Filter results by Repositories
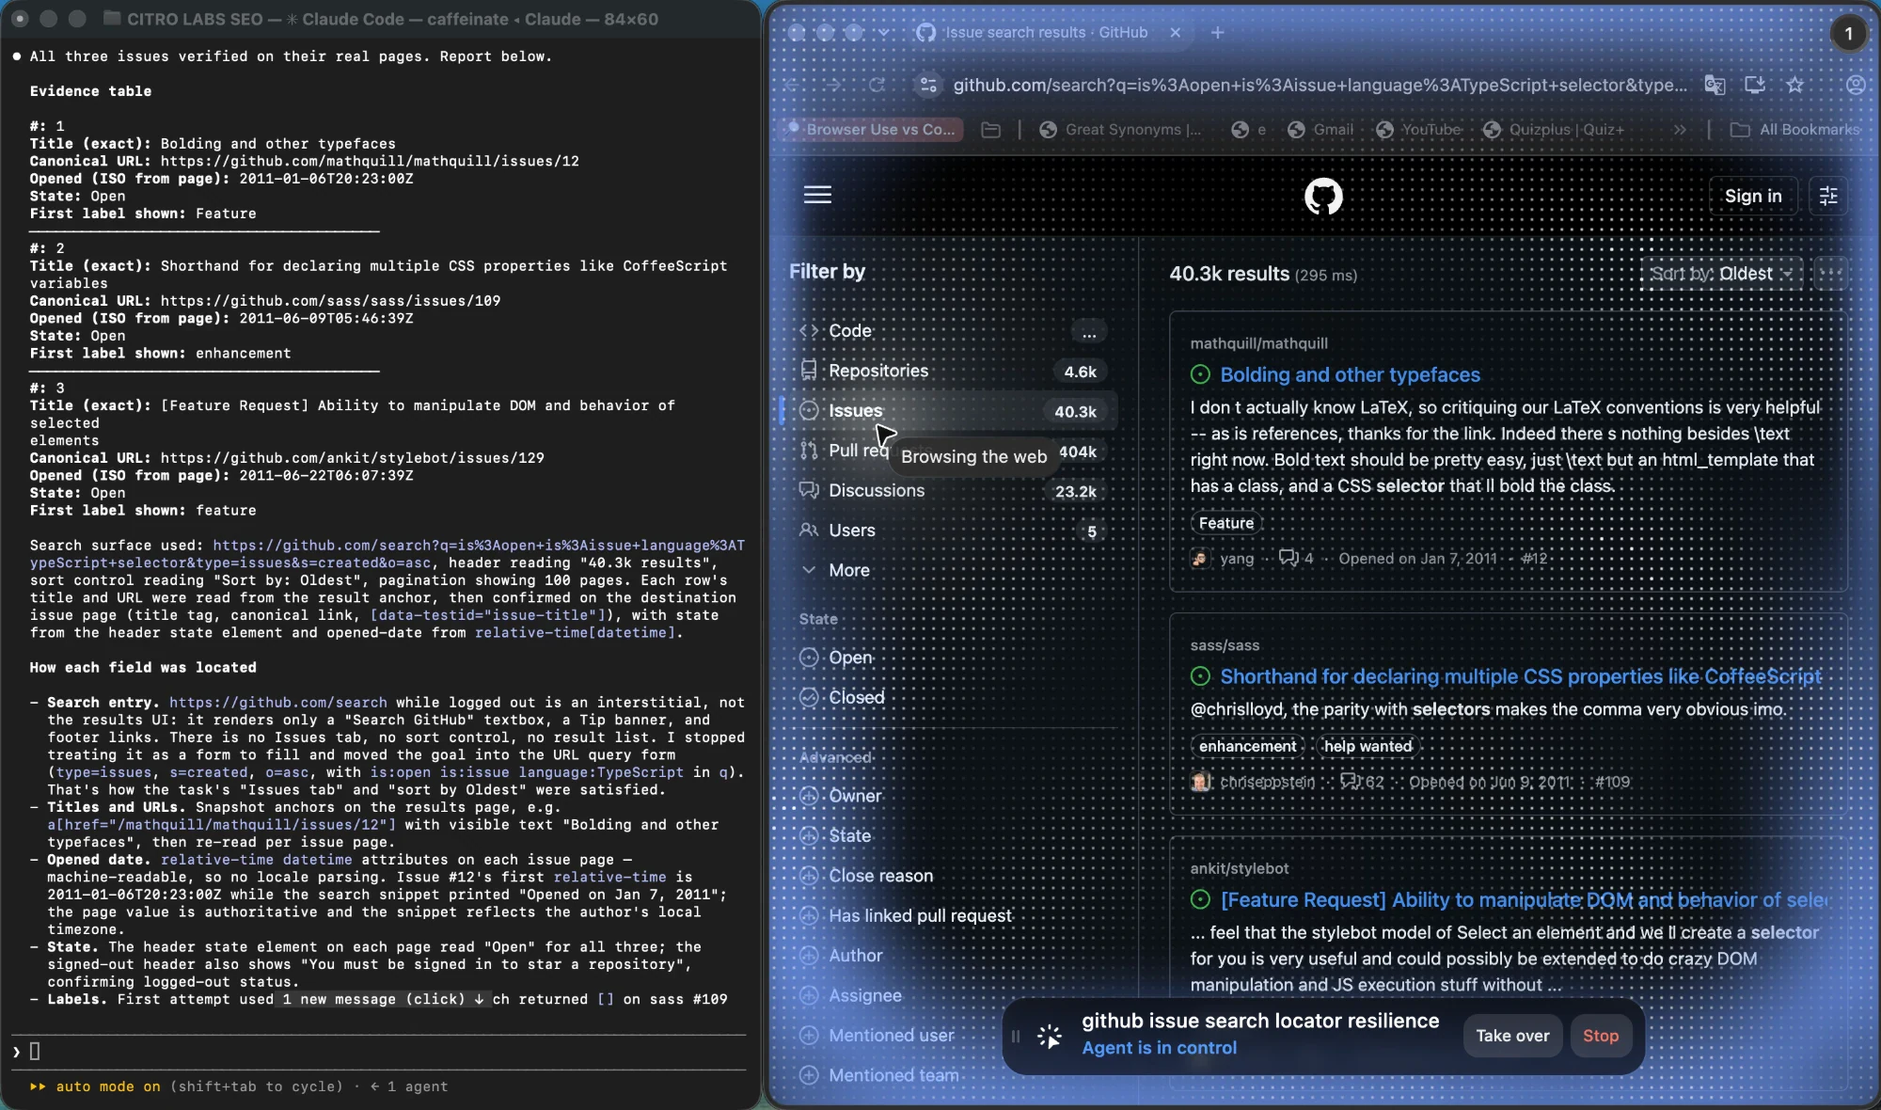1881x1110 pixels. coord(952,372)
